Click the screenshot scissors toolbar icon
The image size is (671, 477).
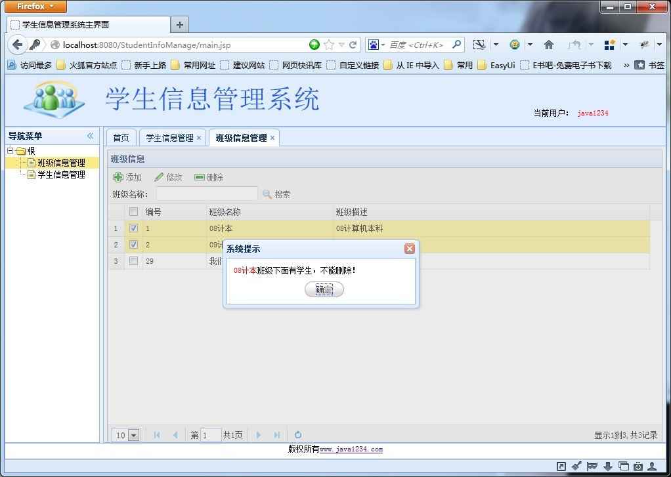pos(479,45)
